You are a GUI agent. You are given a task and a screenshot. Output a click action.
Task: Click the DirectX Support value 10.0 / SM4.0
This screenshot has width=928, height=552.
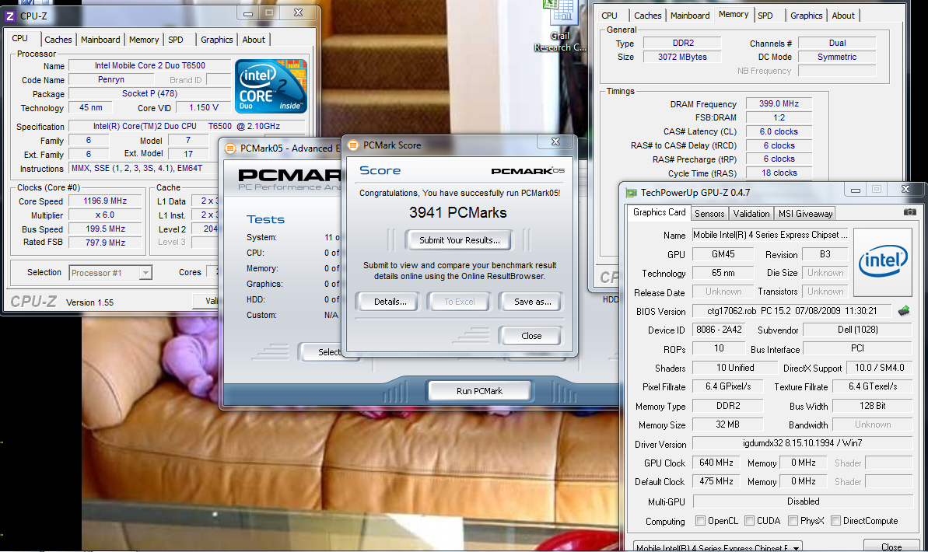[x=879, y=368]
